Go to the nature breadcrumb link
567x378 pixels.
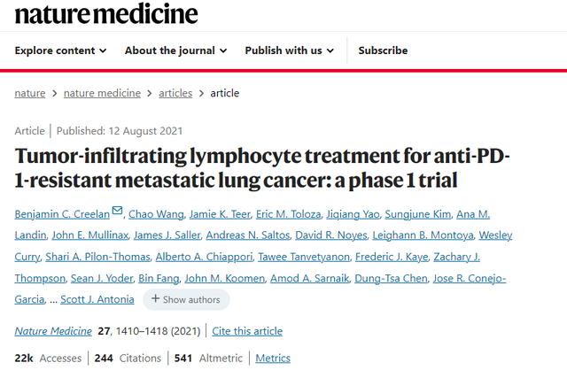point(30,93)
